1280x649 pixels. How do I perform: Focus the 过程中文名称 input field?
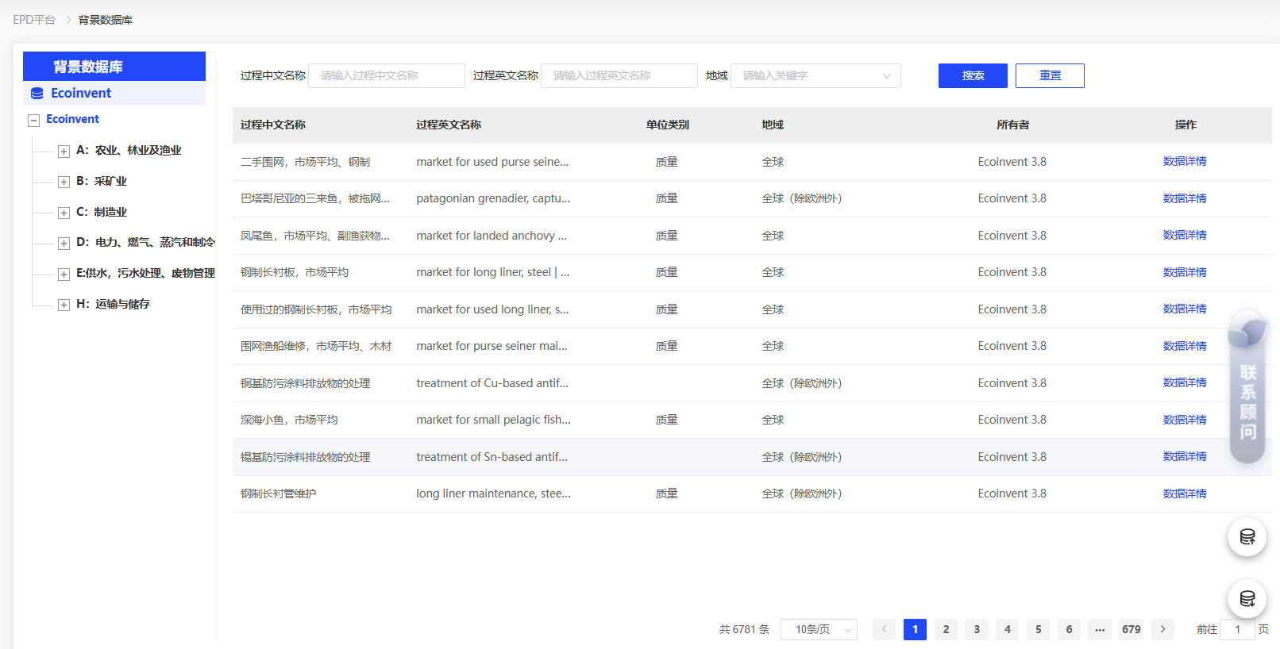point(387,75)
